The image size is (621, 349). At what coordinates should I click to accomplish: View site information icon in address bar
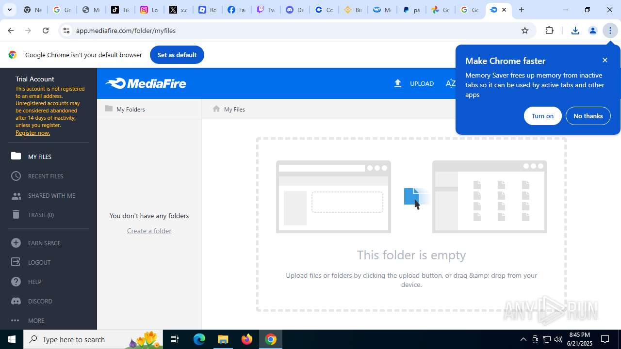point(66,31)
